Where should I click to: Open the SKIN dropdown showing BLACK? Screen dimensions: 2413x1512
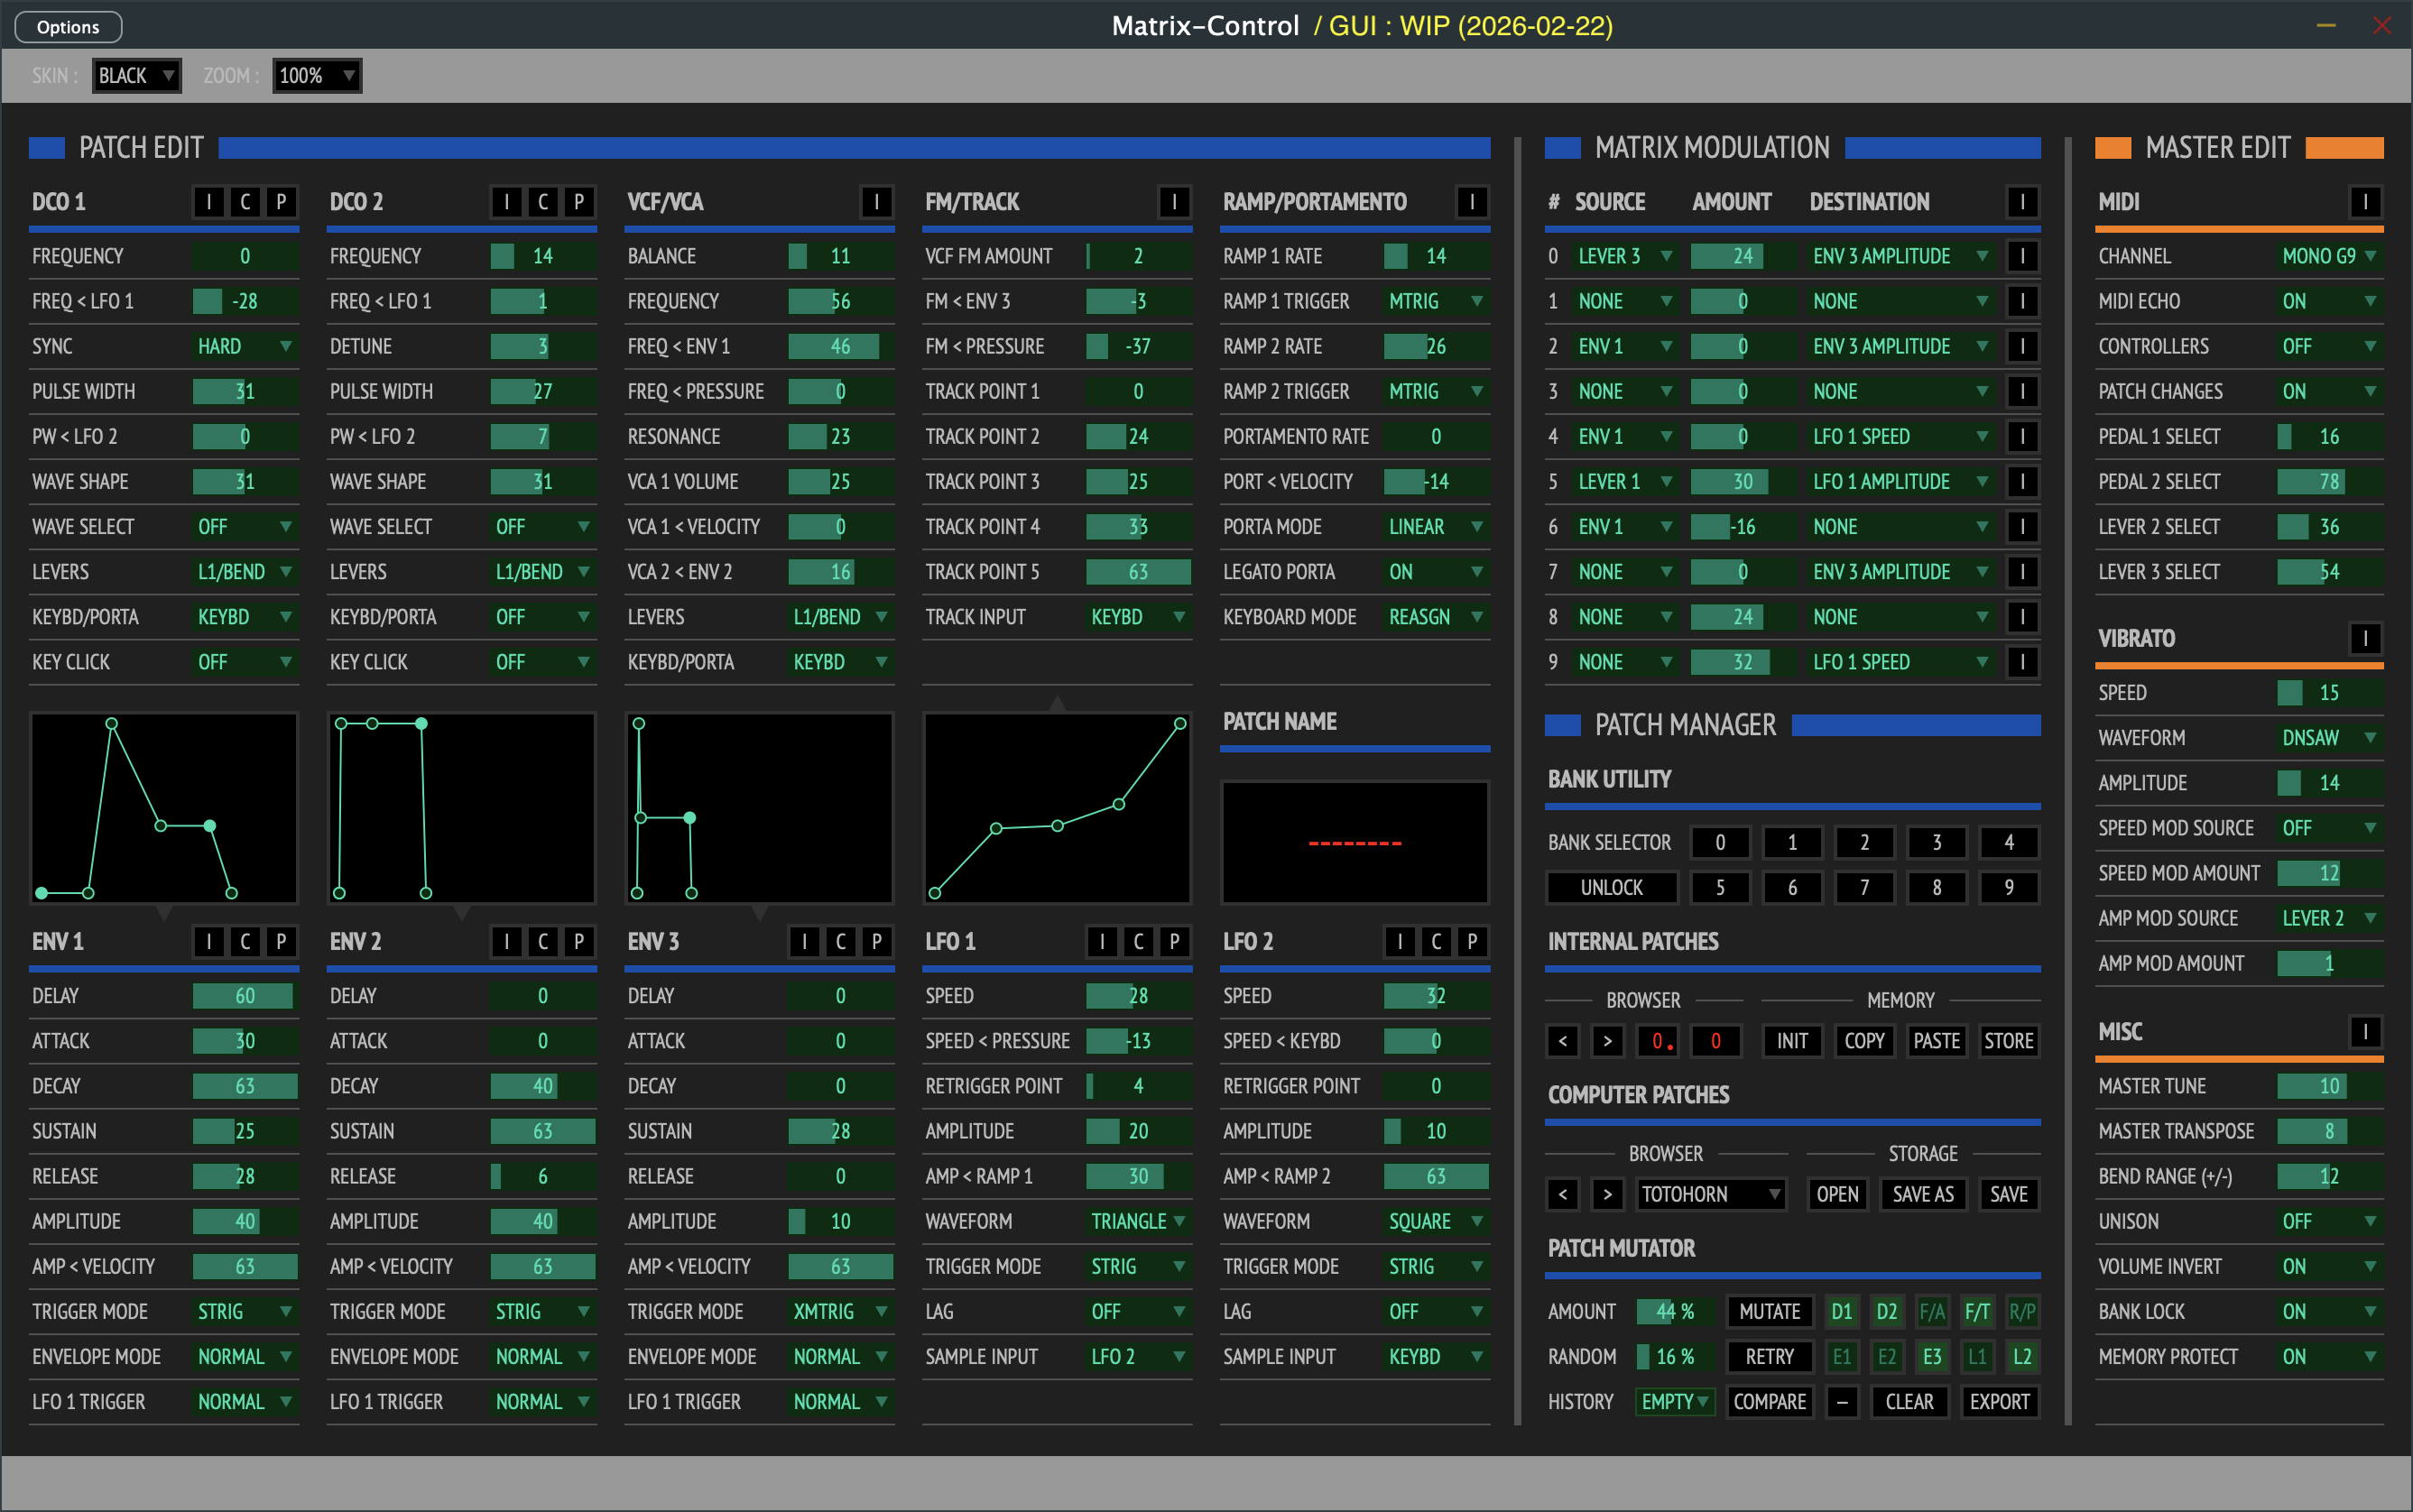(x=136, y=75)
